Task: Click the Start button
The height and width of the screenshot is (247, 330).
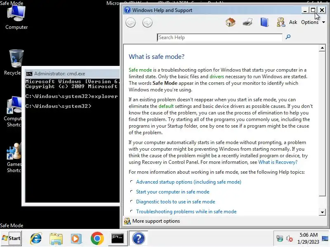Action: (12, 238)
